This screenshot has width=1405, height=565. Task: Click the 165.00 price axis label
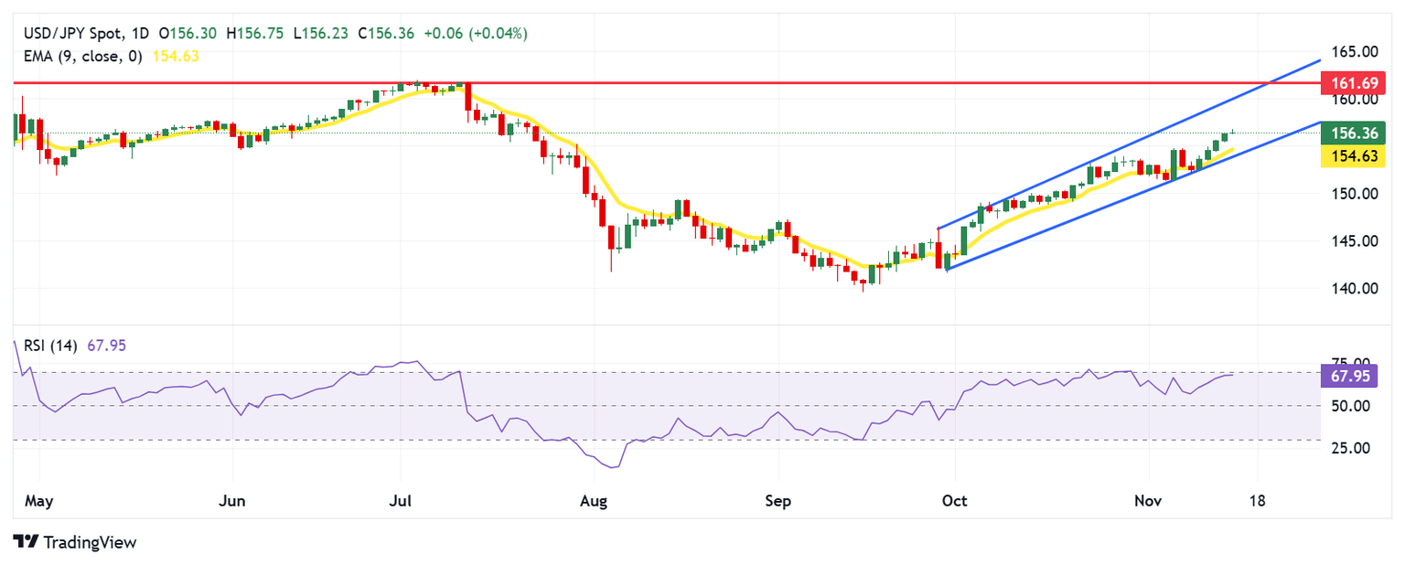point(1354,51)
